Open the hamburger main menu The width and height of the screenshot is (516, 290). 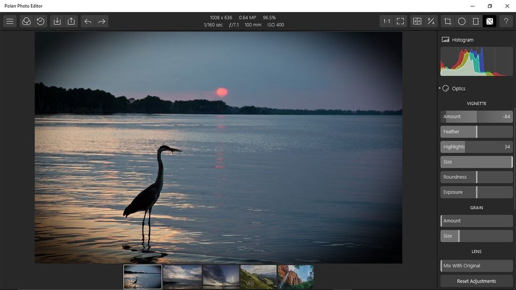click(10, 21)
